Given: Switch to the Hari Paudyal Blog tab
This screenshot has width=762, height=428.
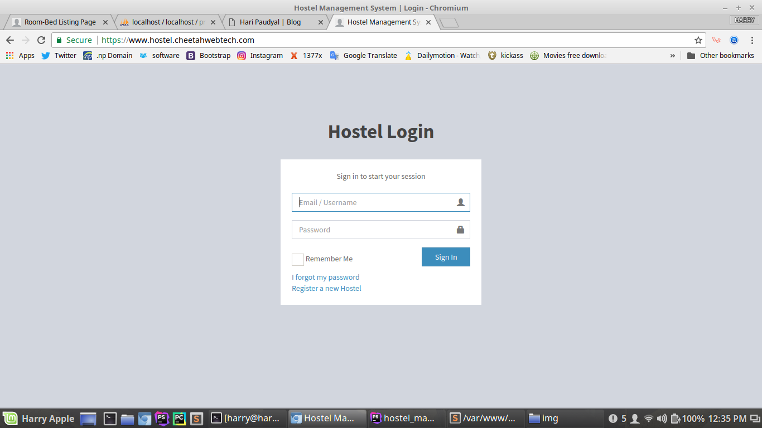Looking at the screenshot, I should coord(270,22).
